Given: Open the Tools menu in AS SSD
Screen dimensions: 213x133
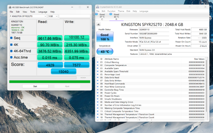Looking at the screenshot, I should (32, 12).
